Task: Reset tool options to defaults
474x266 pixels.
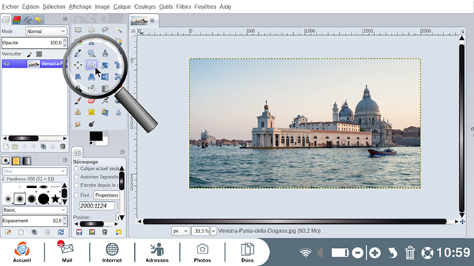Action: 118,232
